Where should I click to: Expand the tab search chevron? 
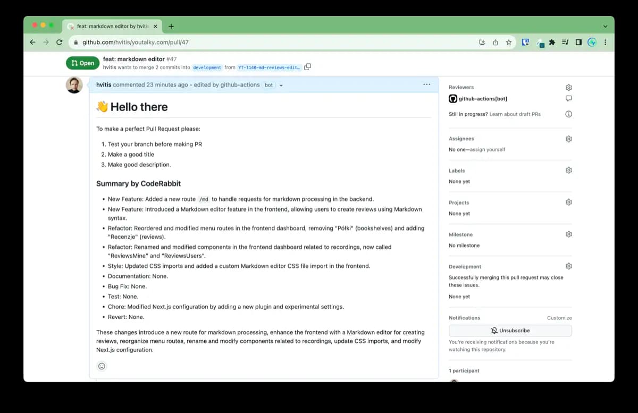pos(605,26)
